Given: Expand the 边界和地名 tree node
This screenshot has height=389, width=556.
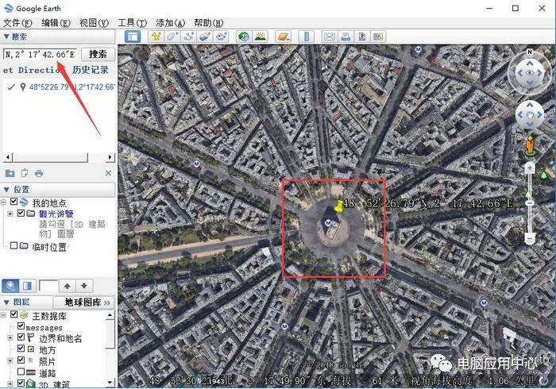Looking at the screenshot, I should (x=10, y=337).
